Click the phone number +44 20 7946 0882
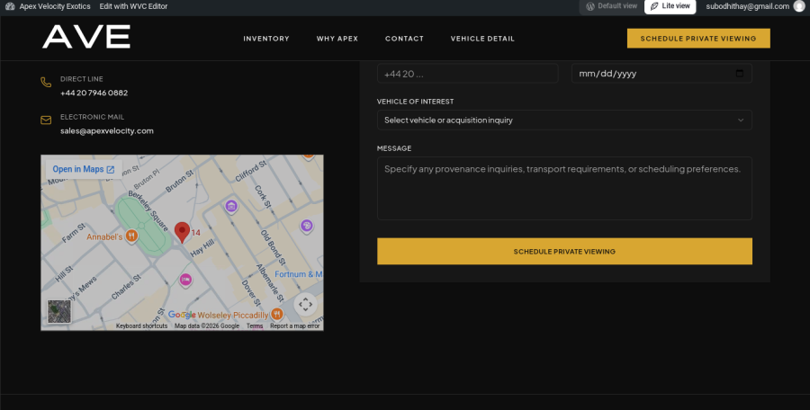 tap(94, 93)
